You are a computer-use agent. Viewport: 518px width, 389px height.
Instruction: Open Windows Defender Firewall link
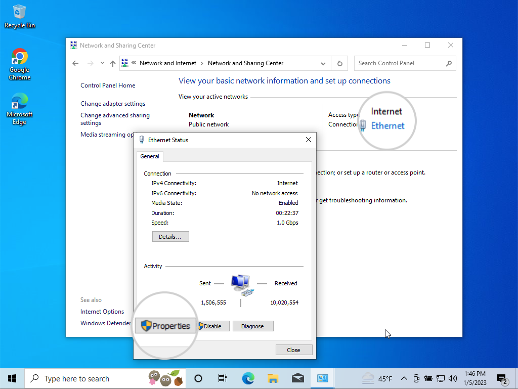[106, 323]
